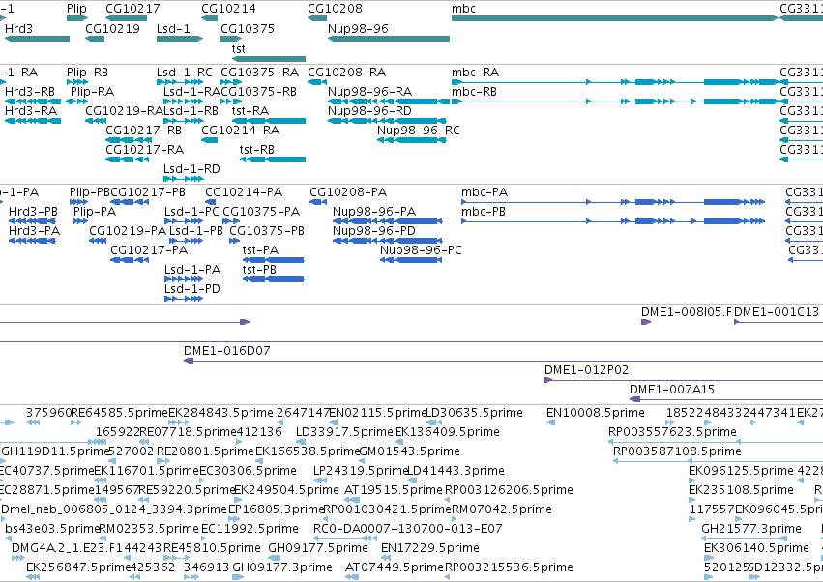Select clone DME1-016D07
Screen dimensions: 823x582
226,351
